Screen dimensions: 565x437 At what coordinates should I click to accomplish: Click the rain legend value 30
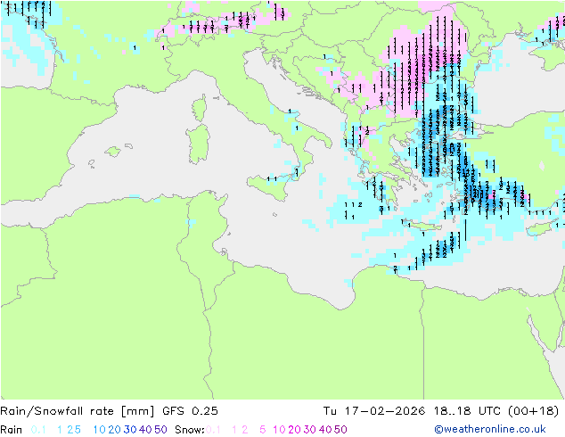[x=130, y=430]
